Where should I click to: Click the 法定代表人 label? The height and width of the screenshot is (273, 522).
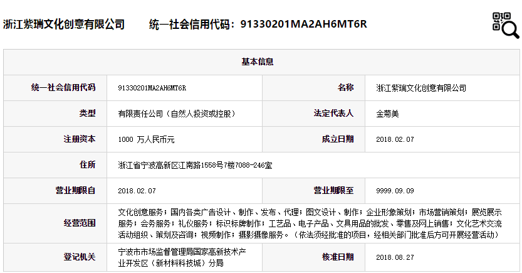tap(333, 114)
